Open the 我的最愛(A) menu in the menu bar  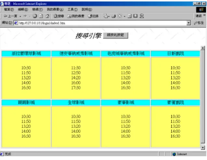pyautogui.click(x=55, y=9)
